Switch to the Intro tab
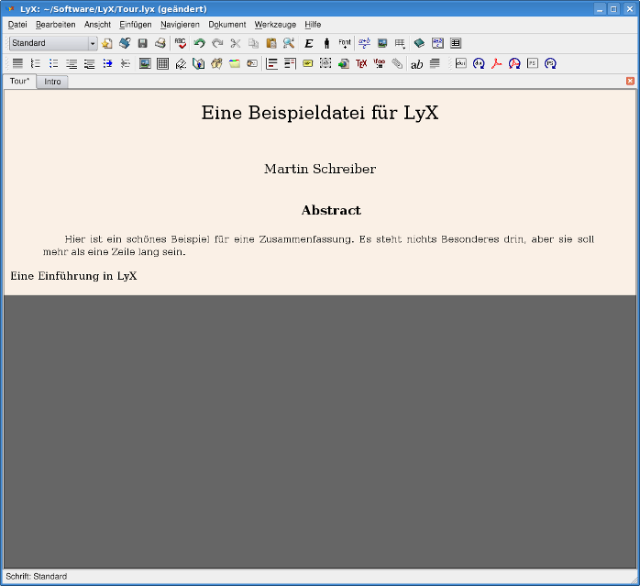The height and width of the screenshot is (586, 640). click(52, 82)
